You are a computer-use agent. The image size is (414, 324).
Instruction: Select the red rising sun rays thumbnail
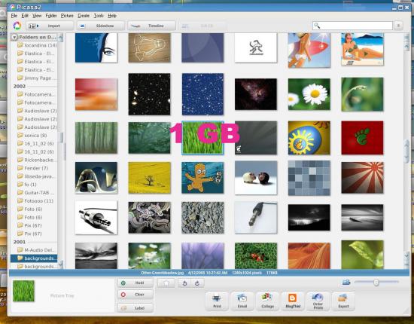[362, 178]
